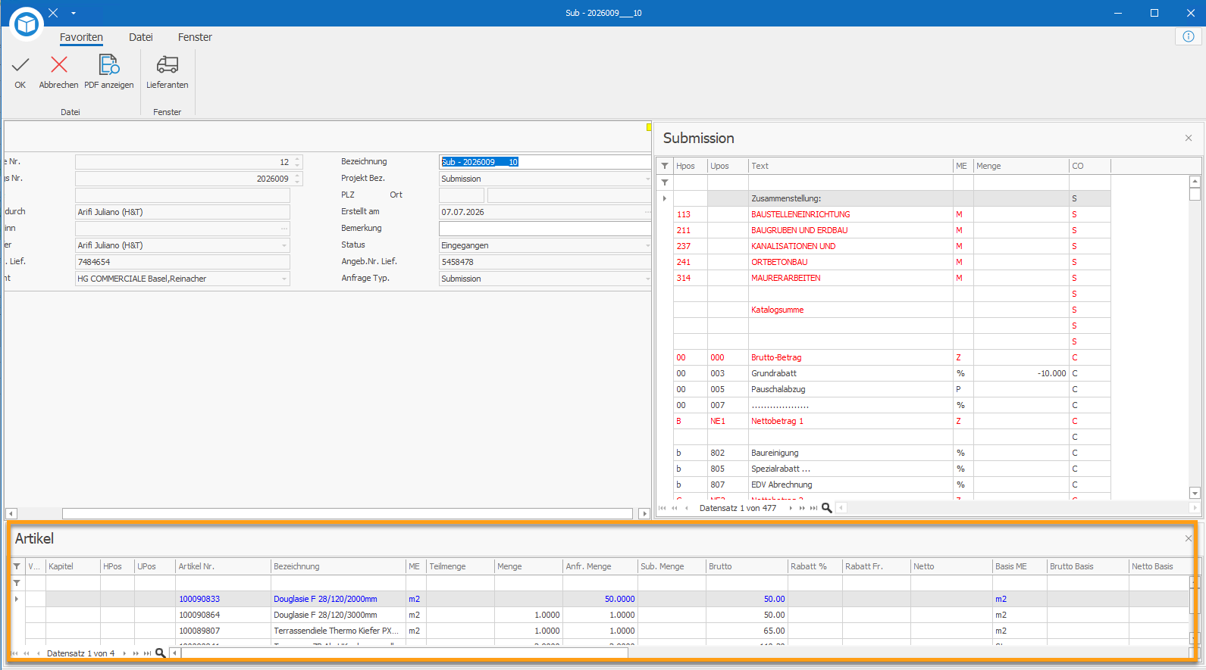This screenshot has width=1206, height=670.
Task: Open the Lieferanten truck icon
Action: 168,65
